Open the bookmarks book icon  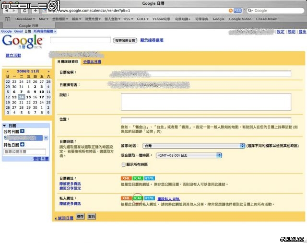click(8, 19)
